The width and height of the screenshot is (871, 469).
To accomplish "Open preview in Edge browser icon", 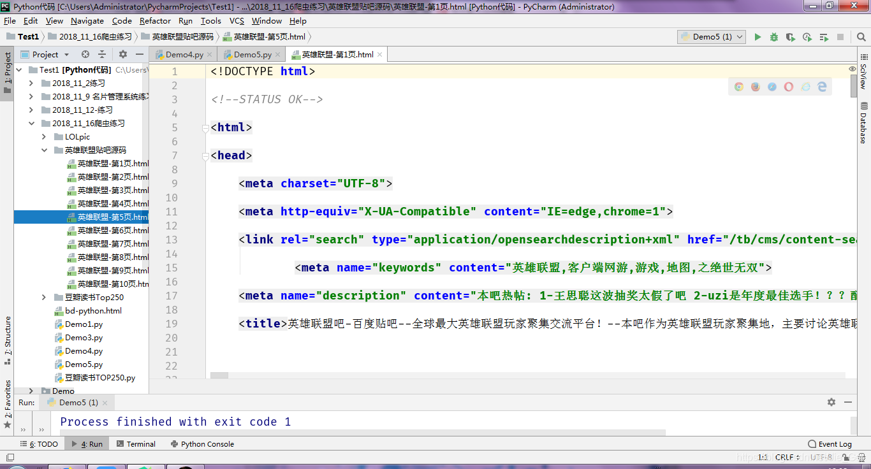I will (822, 87).
